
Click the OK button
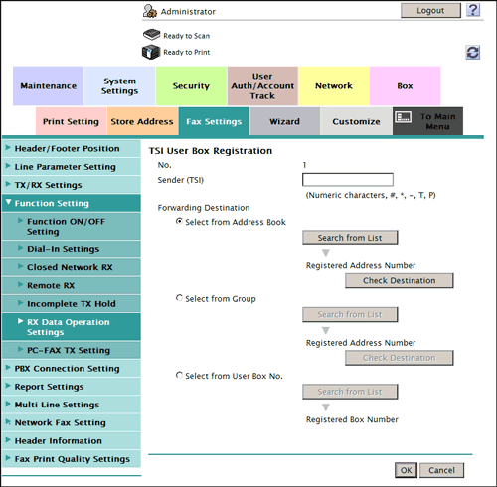pyautogui.click(x=406, y=470)
